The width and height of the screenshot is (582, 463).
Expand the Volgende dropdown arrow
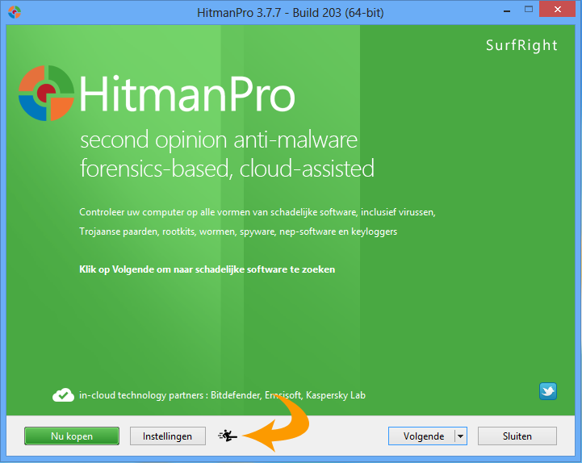click(461, 436)
